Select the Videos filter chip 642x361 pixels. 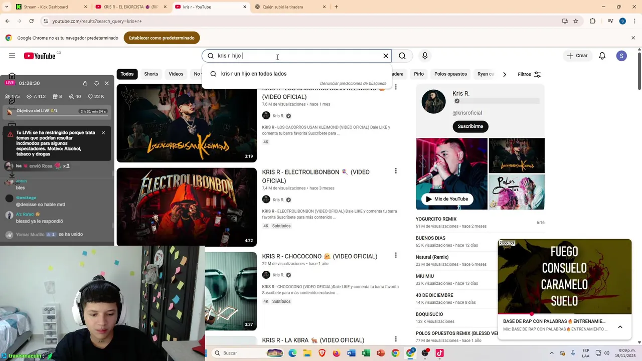(x=176, y=74)
